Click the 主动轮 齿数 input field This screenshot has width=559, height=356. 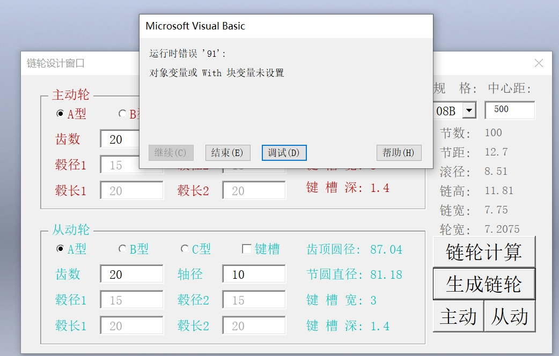click(120, 139)
